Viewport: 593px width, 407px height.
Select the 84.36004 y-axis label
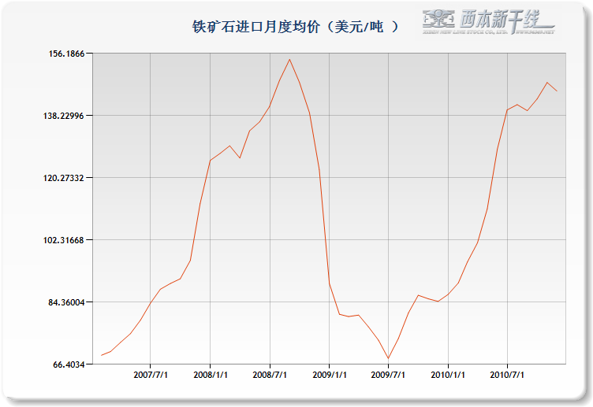click(67, 302)
